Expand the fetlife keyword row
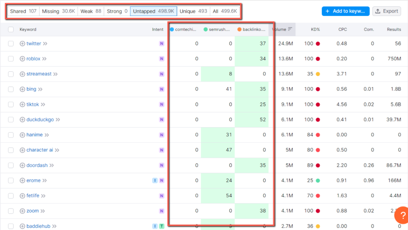The width and height of the screenshot is (408, 230). click(x=43, y=196)
